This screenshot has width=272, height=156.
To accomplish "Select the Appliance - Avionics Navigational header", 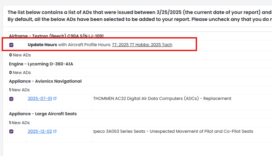I will click(x=45, y=81).
